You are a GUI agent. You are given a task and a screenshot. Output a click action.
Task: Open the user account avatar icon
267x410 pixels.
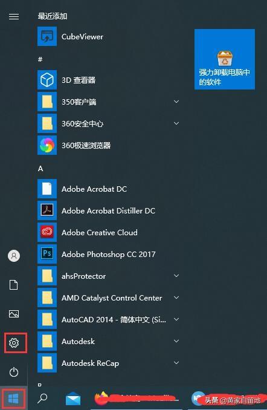coord(14,256)
